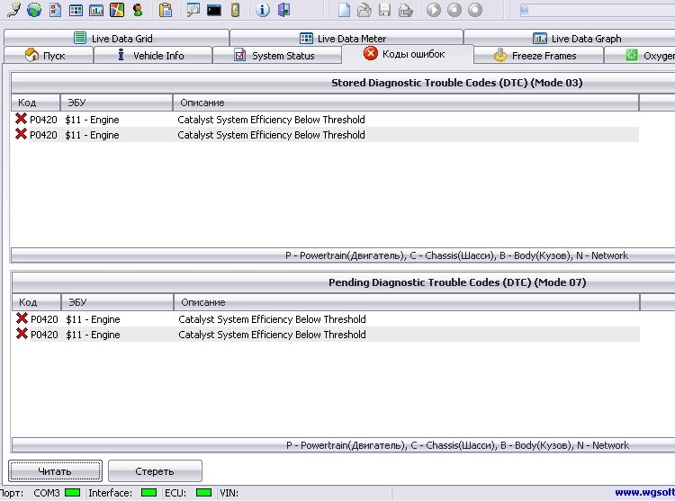Screen dimensions: 675x501
Task: Click the exit door icon
Action: click(284, 11)
